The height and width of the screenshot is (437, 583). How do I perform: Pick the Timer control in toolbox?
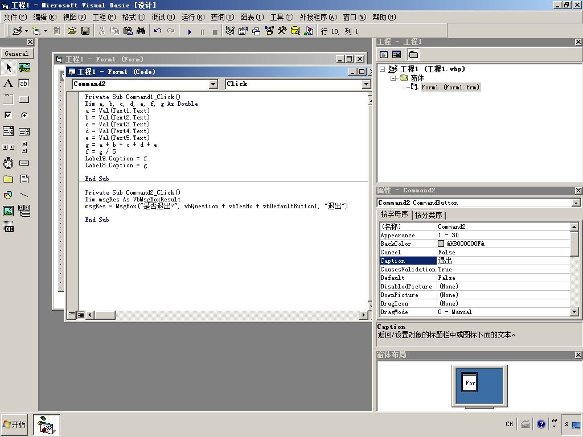click(x=8, y=163)
